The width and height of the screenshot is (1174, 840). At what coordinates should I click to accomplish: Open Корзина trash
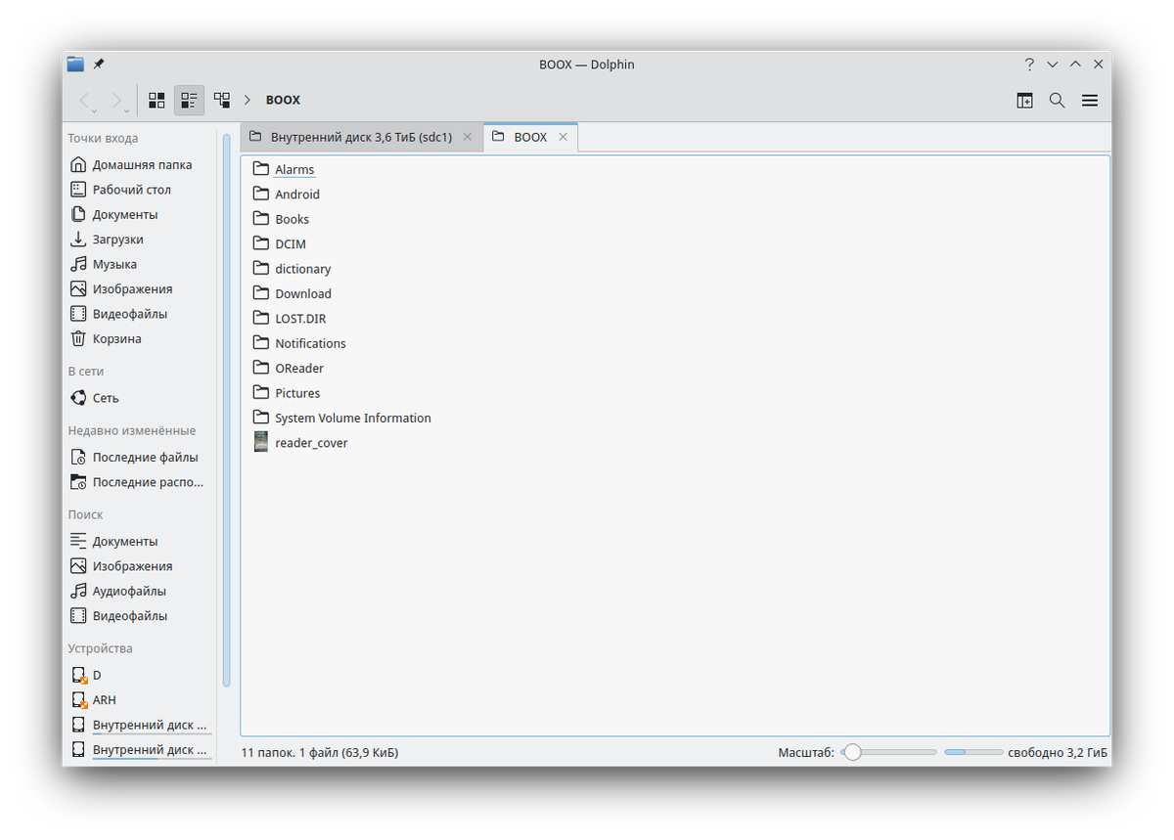pyautogui.click(x=142, y=338)
